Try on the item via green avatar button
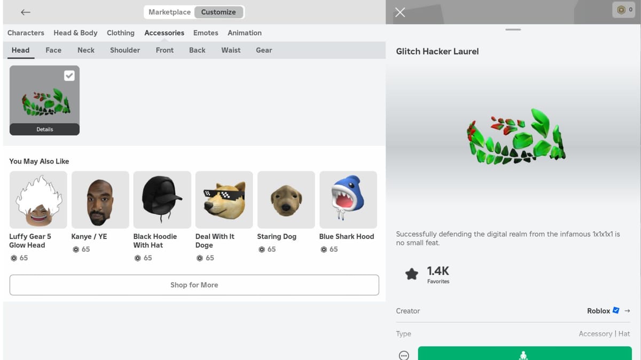This screenshot has width=641, height=360. point(525,354)
